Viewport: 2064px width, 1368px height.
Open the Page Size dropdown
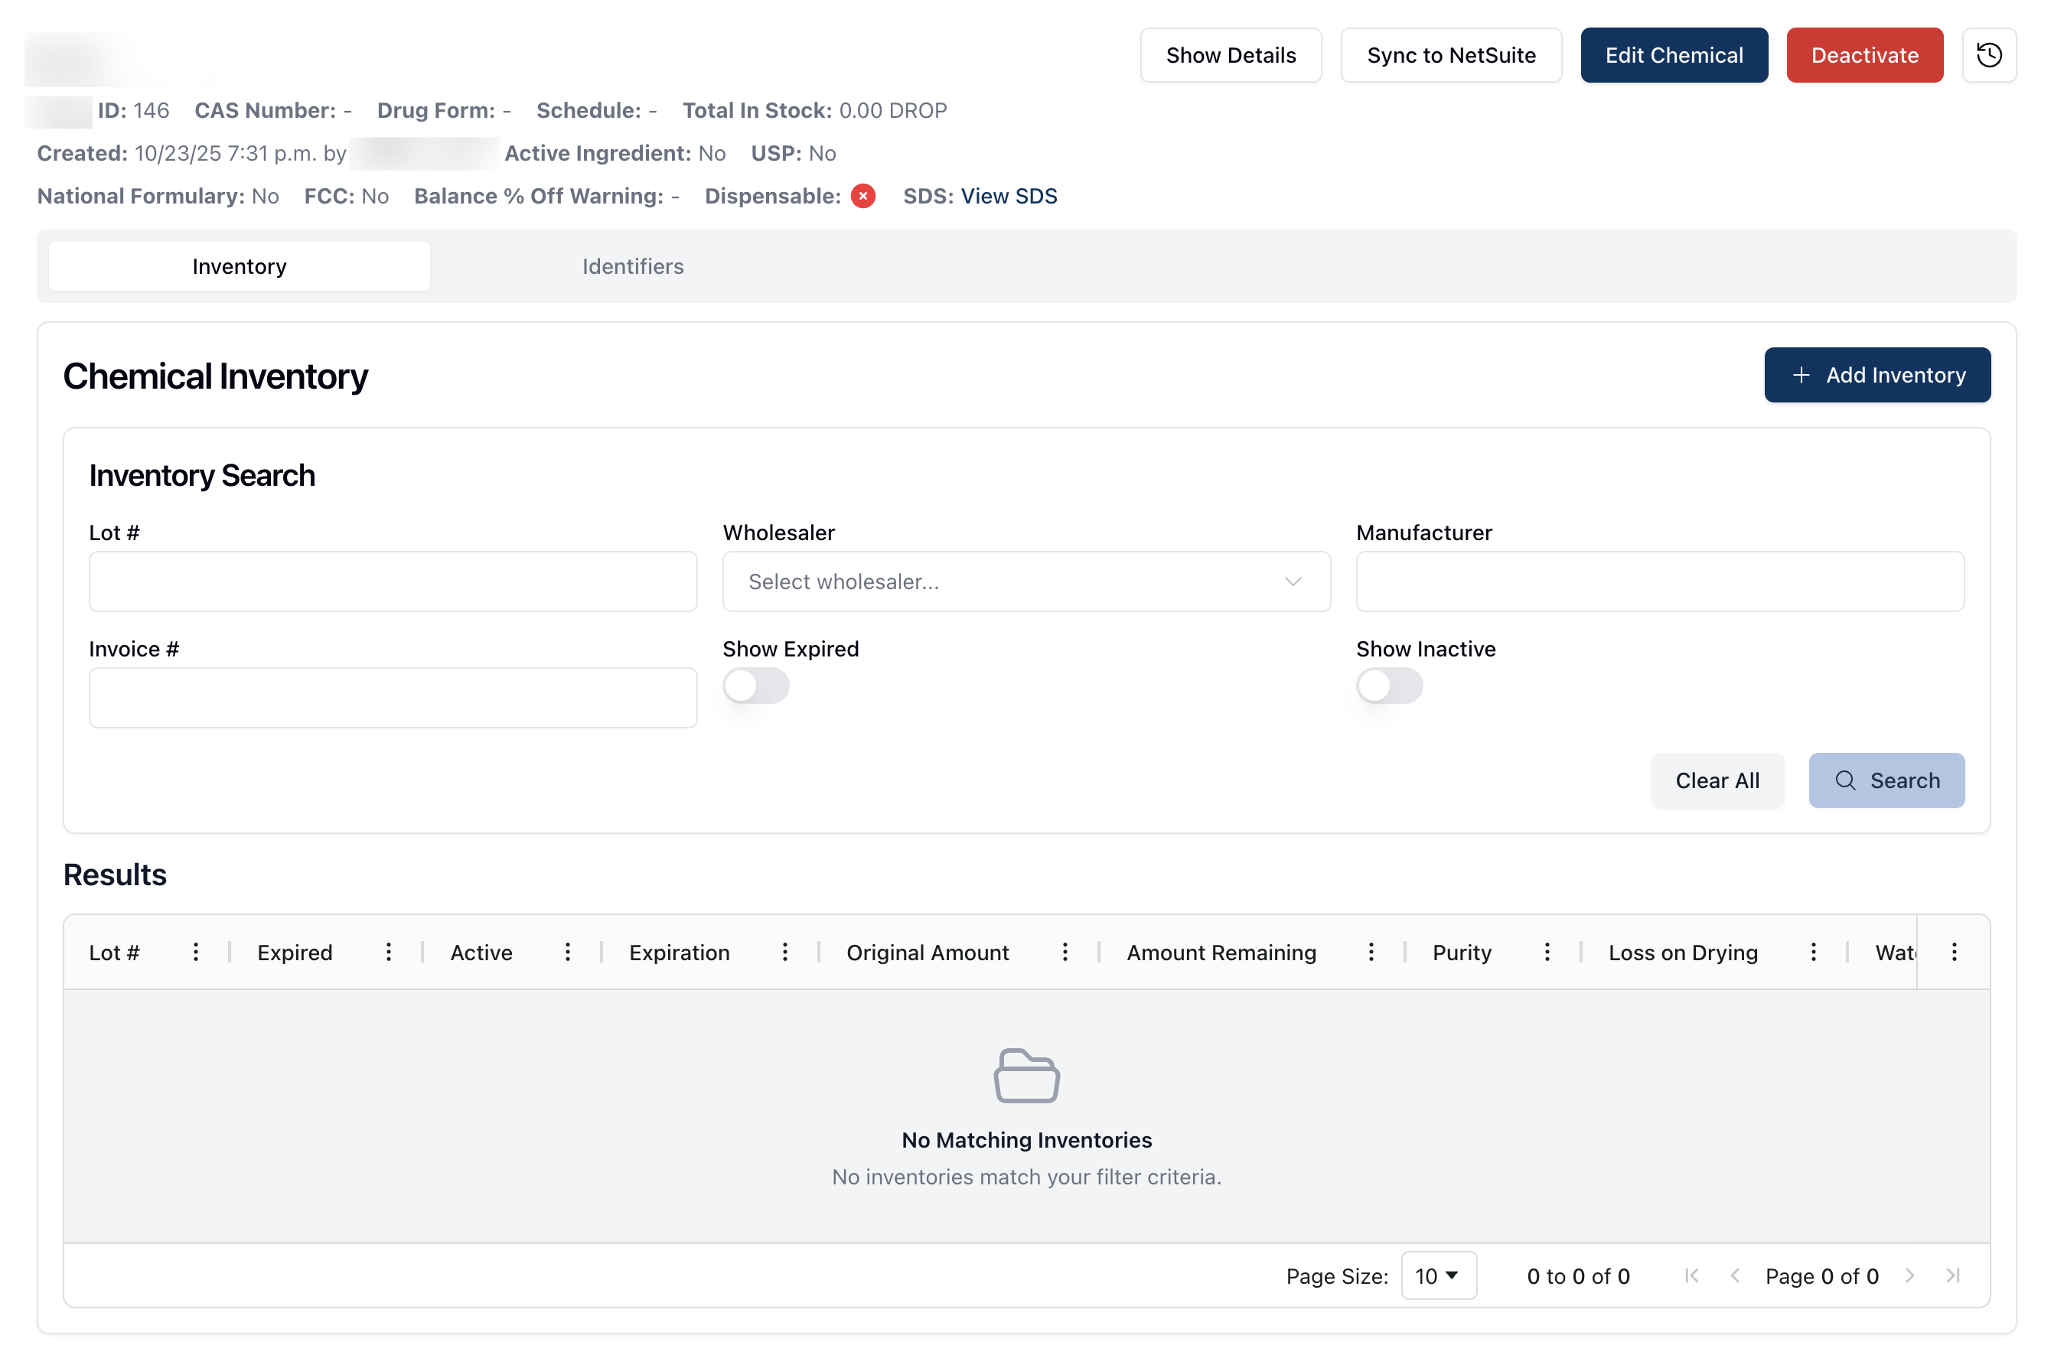tap(1437, 1275)
